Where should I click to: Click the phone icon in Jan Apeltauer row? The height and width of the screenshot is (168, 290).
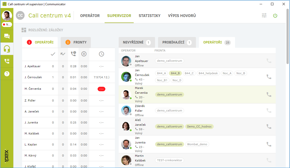pyautogui.click(x=269, y=60)
